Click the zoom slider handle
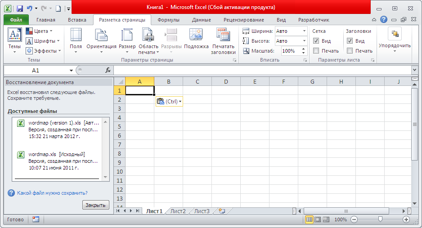This screenshot has width=422, height=228. pos(380,219)
